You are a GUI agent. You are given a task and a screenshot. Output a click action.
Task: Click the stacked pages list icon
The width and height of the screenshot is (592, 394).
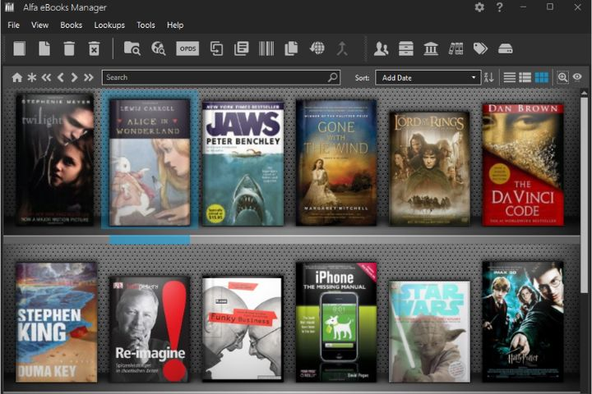pos(241,48)
